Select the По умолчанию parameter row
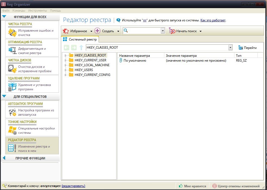 190,61
